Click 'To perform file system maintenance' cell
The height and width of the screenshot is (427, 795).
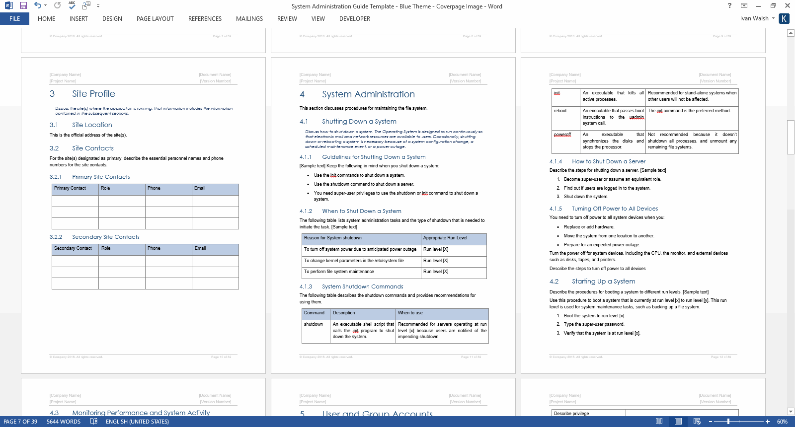click(x=361, y=272)
